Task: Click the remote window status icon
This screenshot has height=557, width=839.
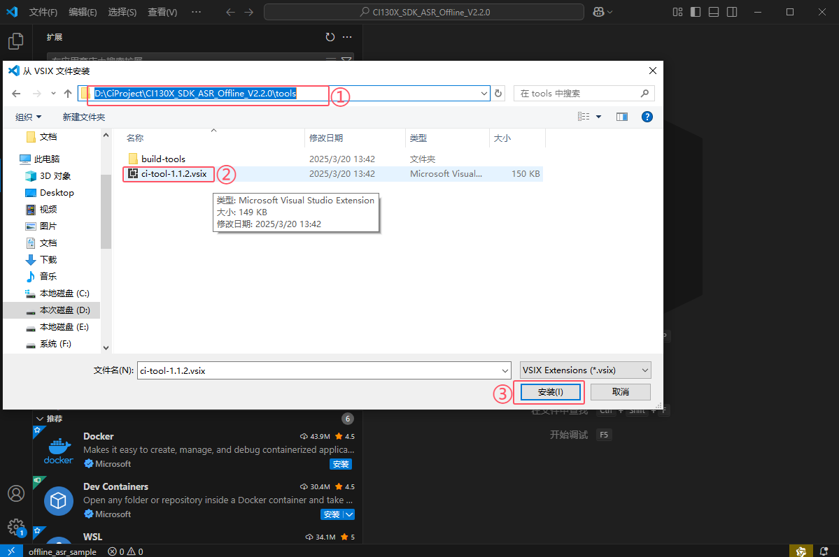Action: pos(11,551)
